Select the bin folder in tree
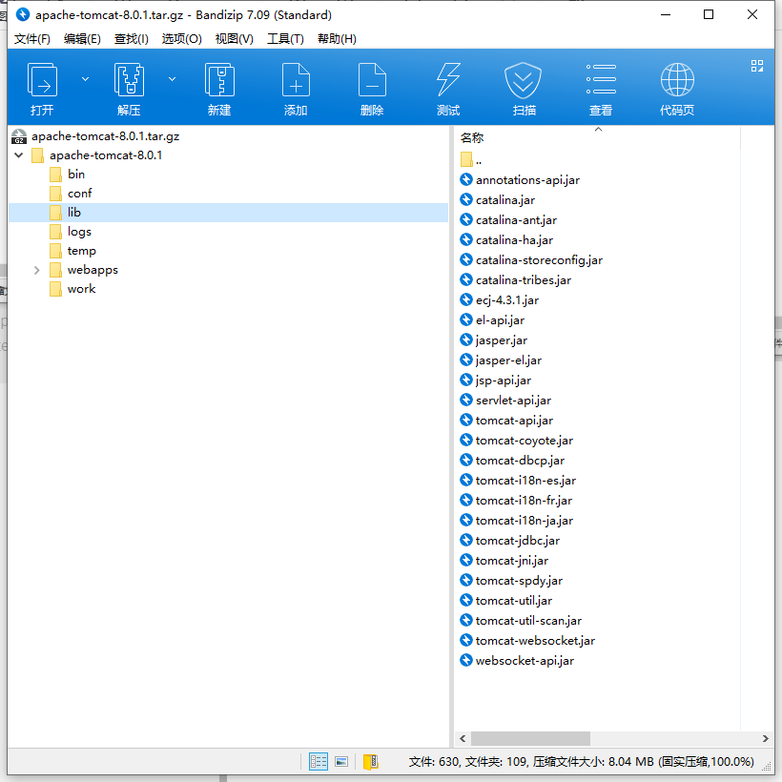 (x=76, y=175)
